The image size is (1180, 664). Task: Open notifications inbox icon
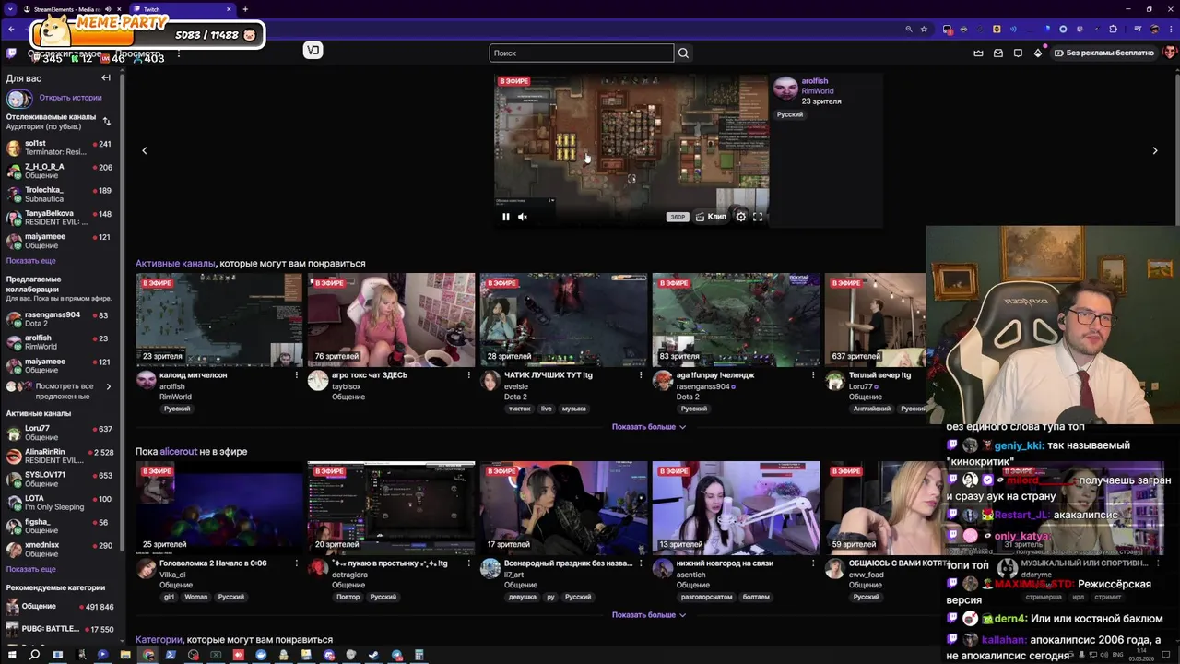click(x=998, y=53)
